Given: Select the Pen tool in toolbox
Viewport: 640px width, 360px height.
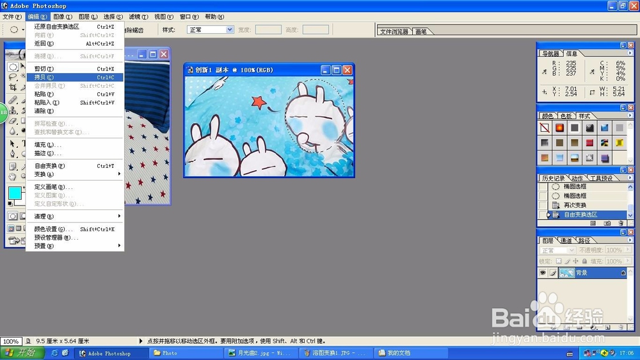Looking at the screenshot, I should (13, 154).
